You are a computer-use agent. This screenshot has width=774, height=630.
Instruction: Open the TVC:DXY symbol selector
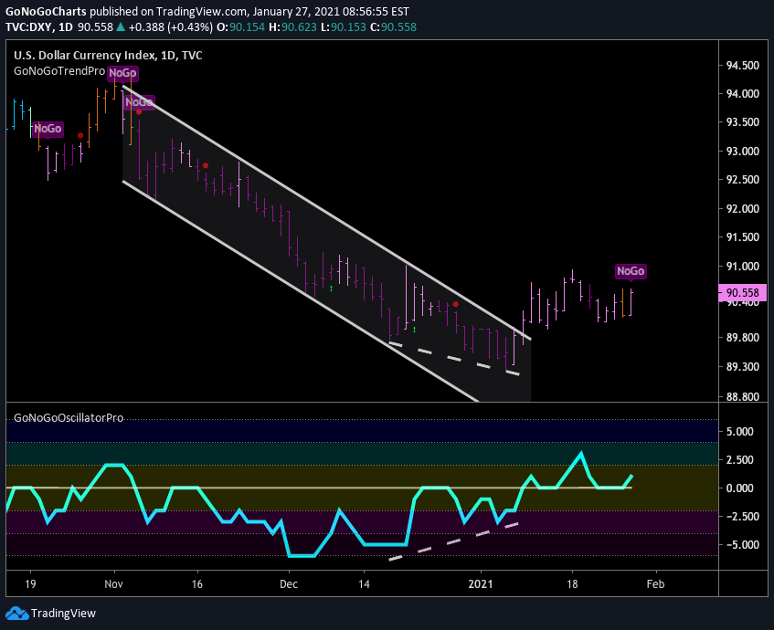tap(29, 28)
